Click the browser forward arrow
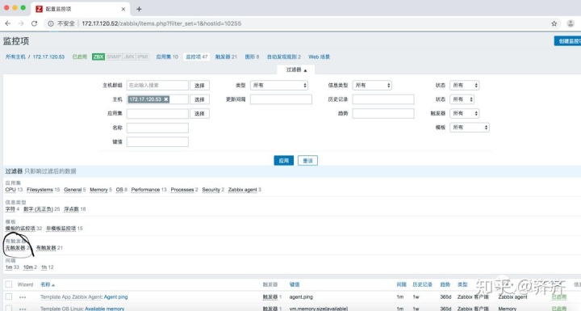The height and width of the screenshot is (311, 581). (21, 23)
